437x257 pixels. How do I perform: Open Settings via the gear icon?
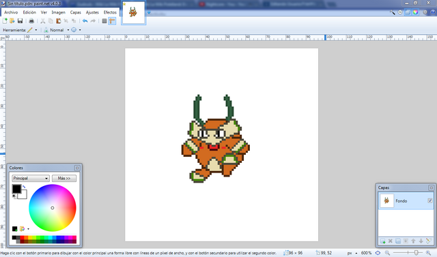point(425,12)
